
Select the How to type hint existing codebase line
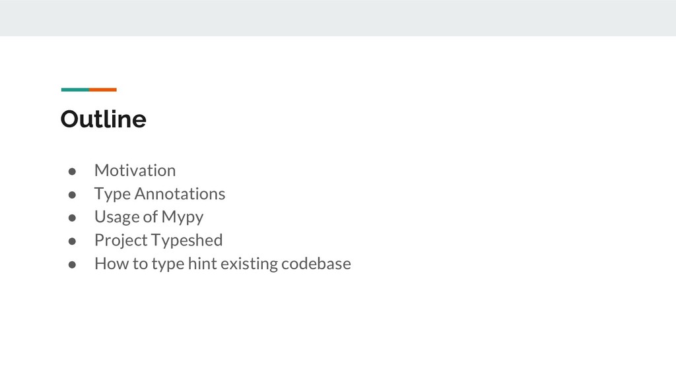coord(222,264)
